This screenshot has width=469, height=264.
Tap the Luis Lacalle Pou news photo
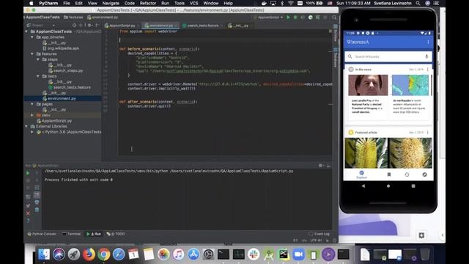click(x=368, y=85)
